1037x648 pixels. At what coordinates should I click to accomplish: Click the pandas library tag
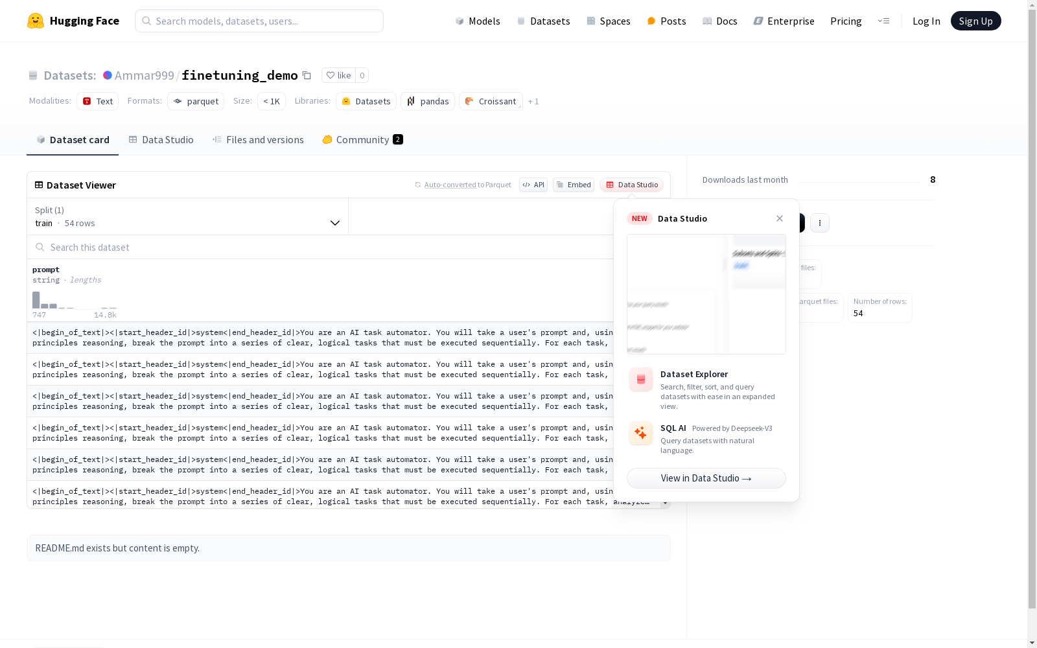(428, 101)
